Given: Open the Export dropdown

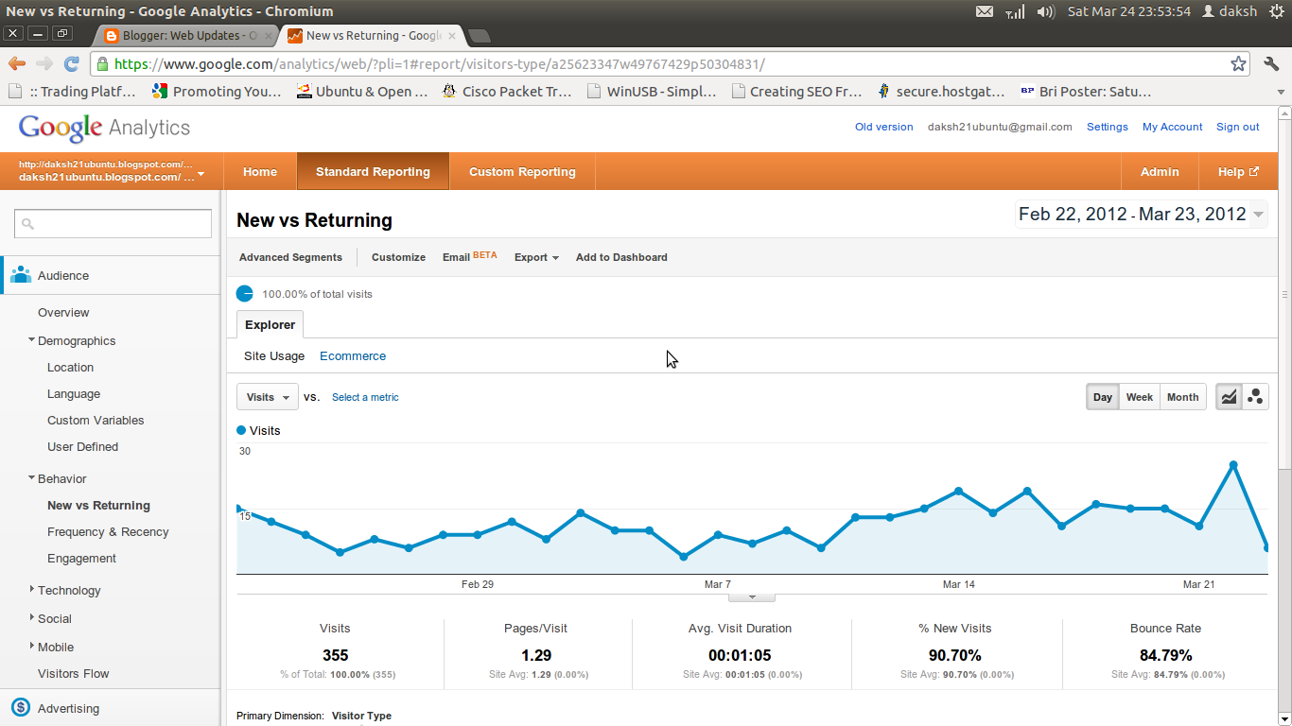Looking at the screenshot, I should [x=535, y=256].
